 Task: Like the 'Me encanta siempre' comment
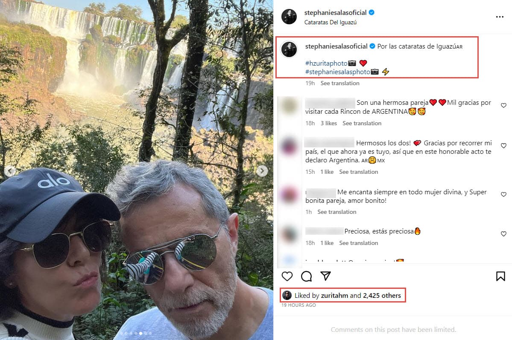503,194
